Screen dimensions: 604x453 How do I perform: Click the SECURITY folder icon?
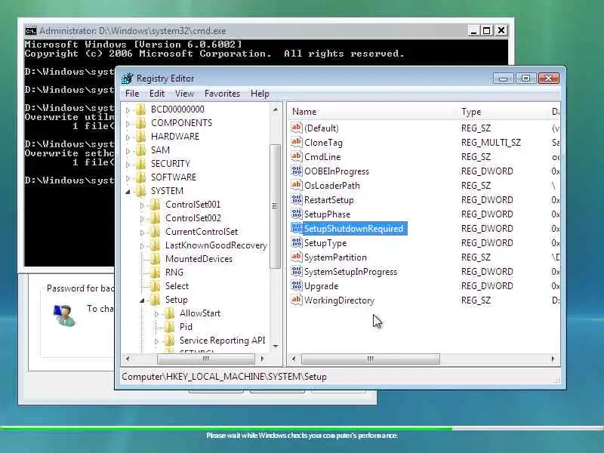(x=141, y=164)
